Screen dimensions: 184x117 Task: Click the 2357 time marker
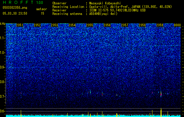coord(125,25)
